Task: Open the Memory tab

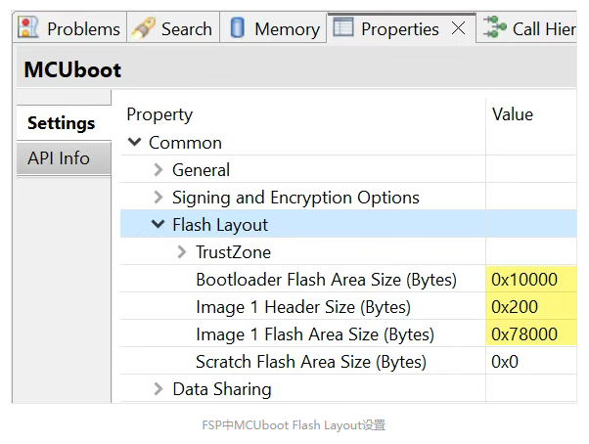Action: coord(273,27)
